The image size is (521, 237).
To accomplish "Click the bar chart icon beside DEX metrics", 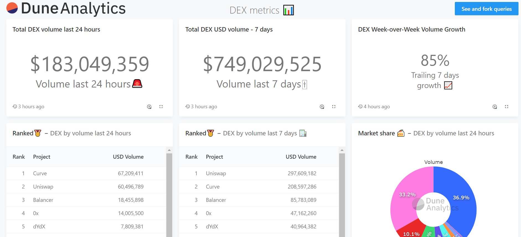I will tap(288, 10).
